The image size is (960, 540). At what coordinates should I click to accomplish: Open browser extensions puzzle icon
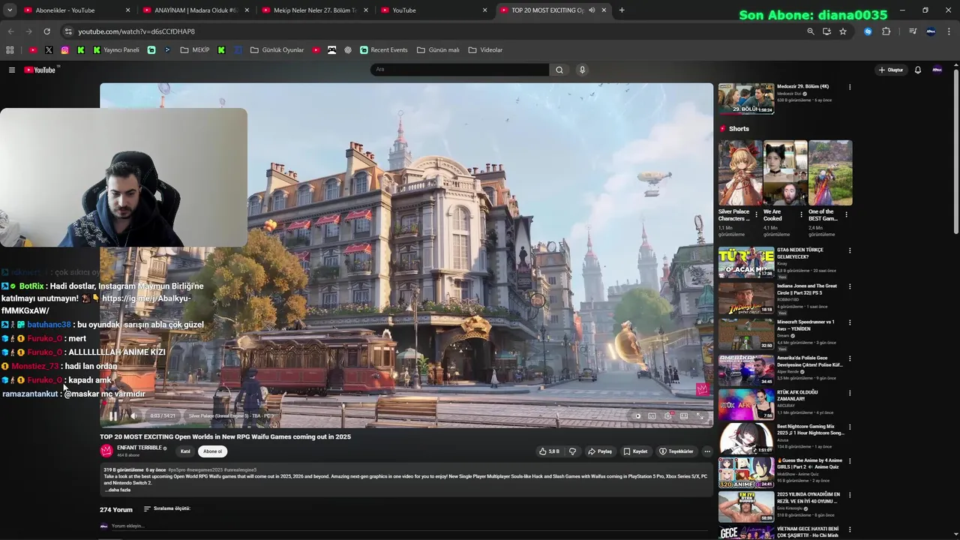[x=886, y=31]
